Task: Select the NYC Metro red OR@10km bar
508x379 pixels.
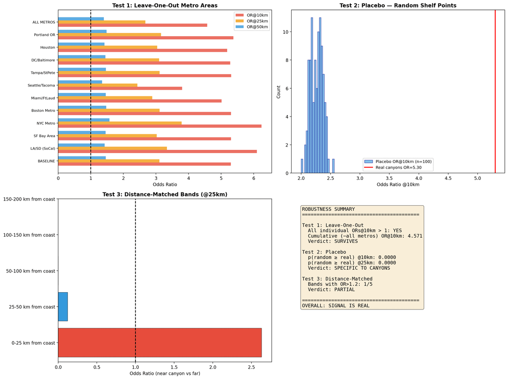Action: click(x=159, y=126)
